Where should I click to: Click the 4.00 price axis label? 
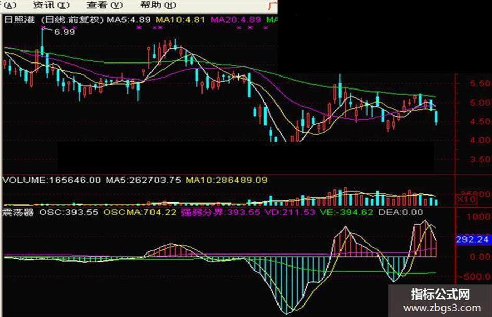(x=480, y=141)
